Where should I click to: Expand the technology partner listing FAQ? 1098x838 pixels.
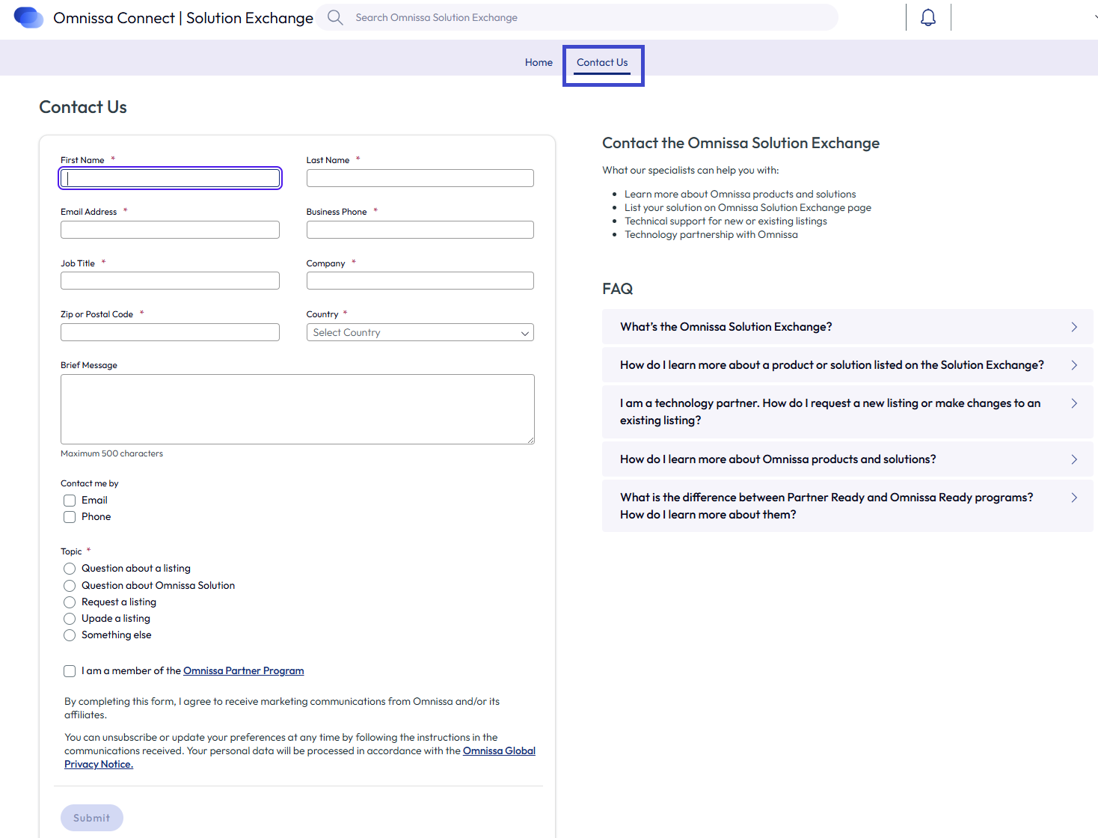[x=847, y=412]
